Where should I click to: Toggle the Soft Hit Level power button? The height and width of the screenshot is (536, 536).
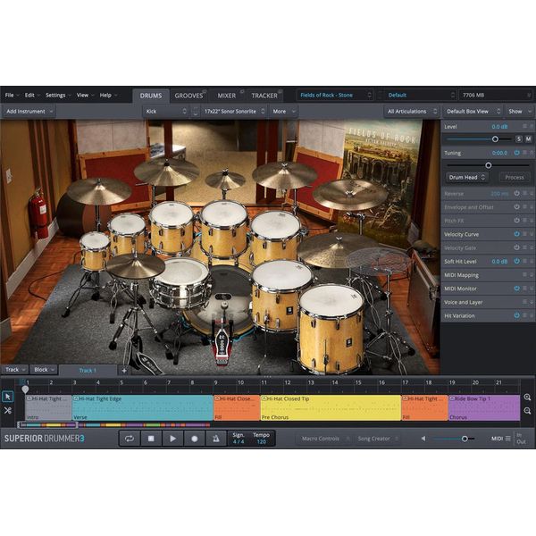click(517, 261)
